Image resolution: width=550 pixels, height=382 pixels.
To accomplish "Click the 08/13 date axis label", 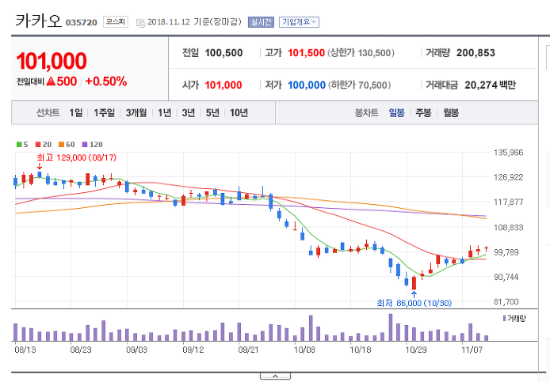I will (x=25, y=350).
